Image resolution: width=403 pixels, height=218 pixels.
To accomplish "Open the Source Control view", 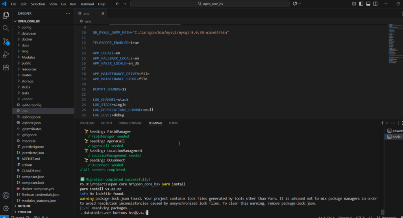I will tap(6, 41).
